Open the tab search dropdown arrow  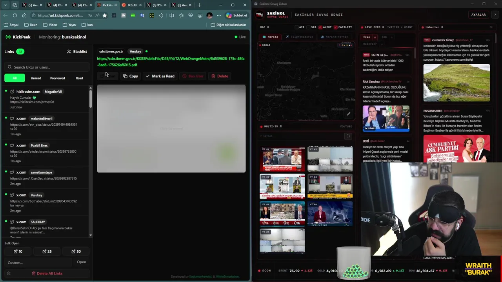5,5
